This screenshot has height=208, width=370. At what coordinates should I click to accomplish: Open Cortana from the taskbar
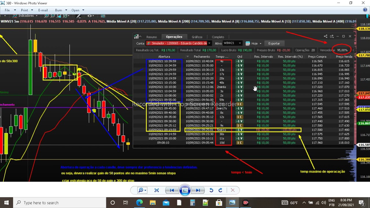113,203
